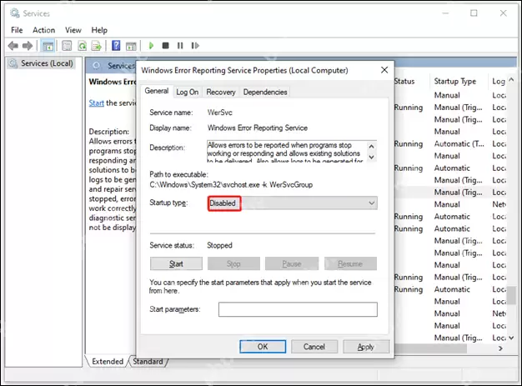Click the Start button in dialog

(x=176, y=264)
